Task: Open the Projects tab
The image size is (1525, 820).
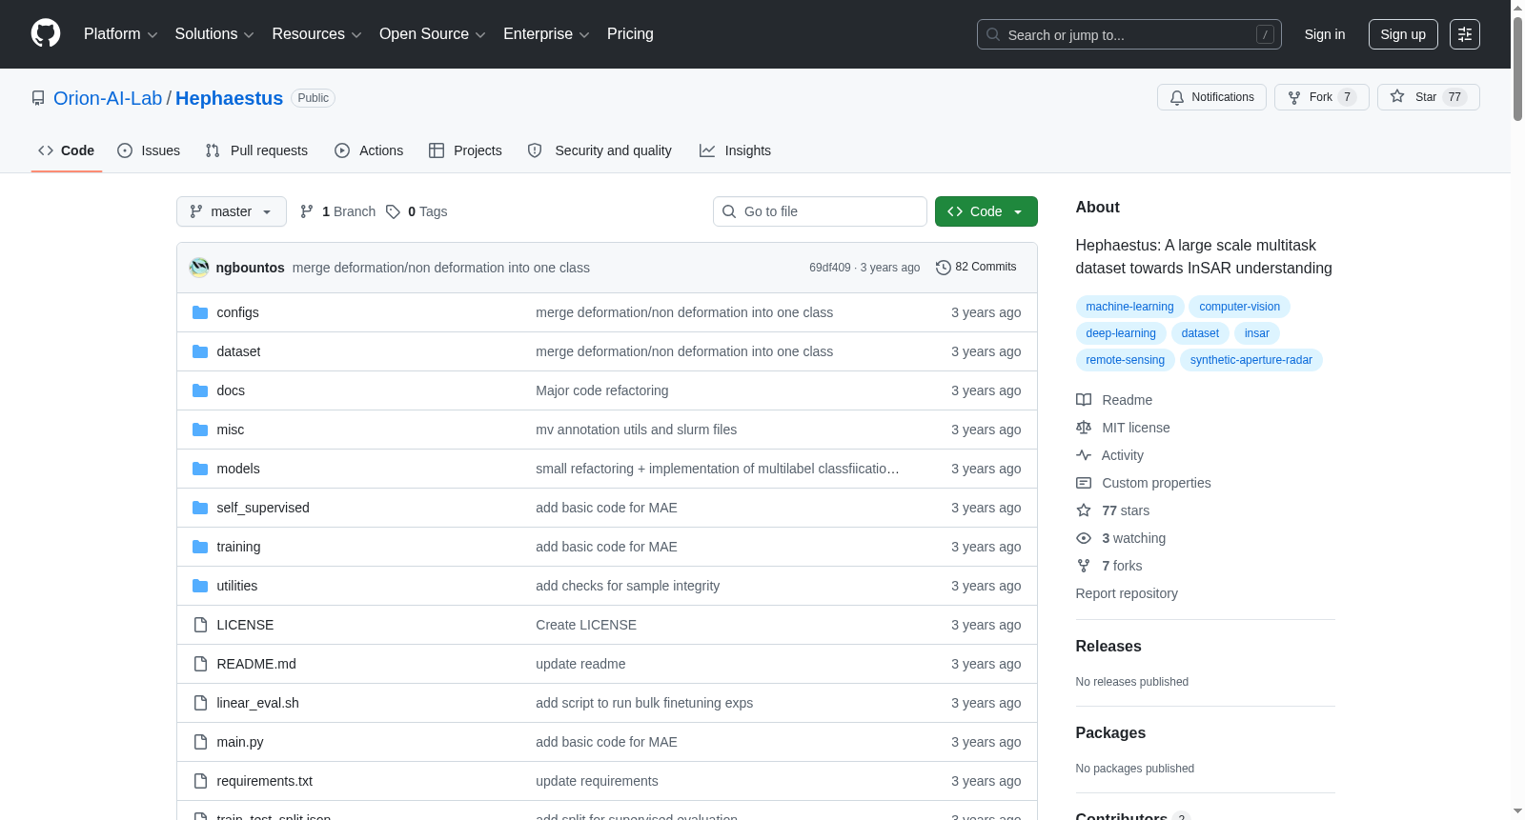Action: tap(465, 150)
